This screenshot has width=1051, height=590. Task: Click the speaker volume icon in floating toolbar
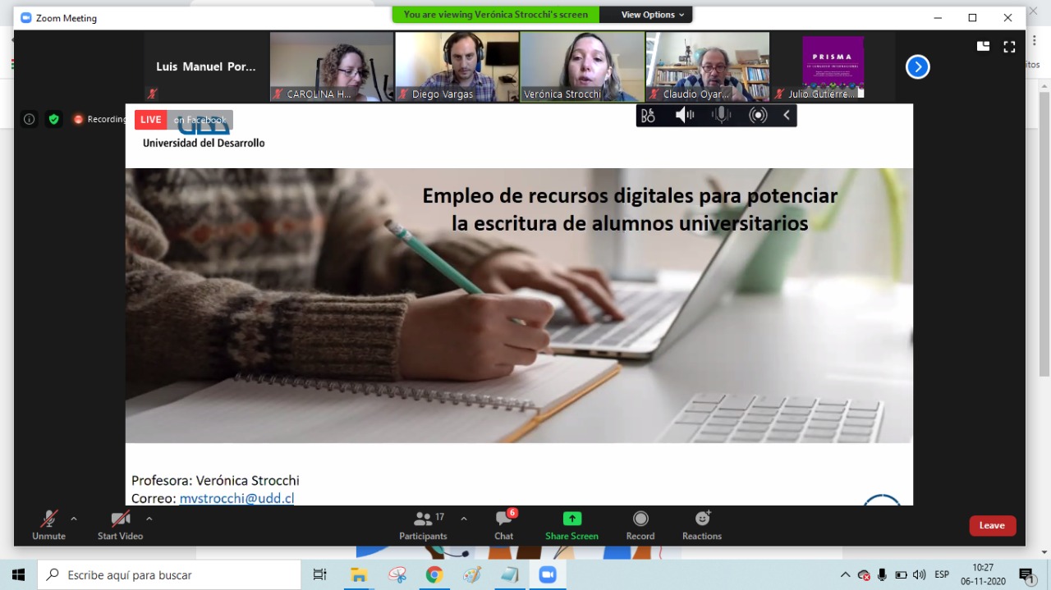tap(683, 116)
